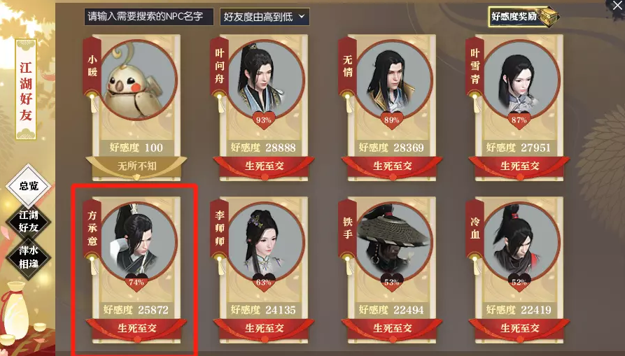The width and height of the screenshot is (625, 356).
Task: Select 铁手's portrait with straw hat
Action: (x=393, y=241)
